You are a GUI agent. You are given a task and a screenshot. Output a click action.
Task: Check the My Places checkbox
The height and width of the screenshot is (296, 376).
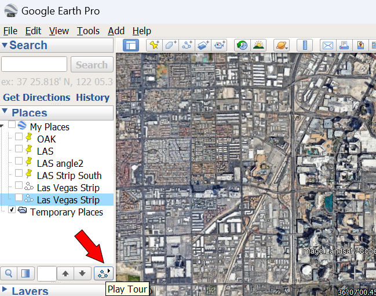12,125
